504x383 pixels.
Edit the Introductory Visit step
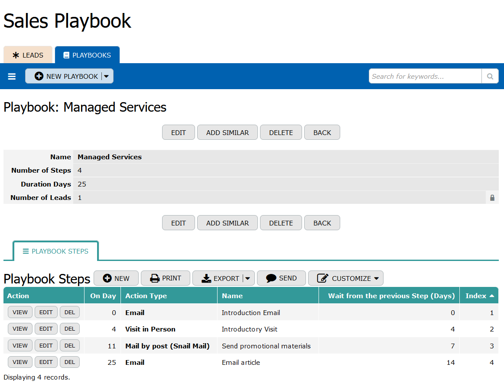click(46, 329)
